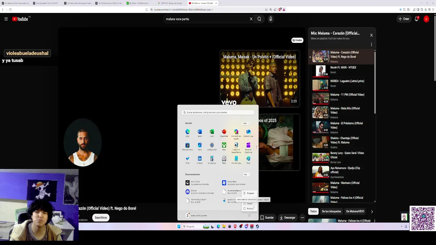Click the Descargar button

[x=287, y=218]
